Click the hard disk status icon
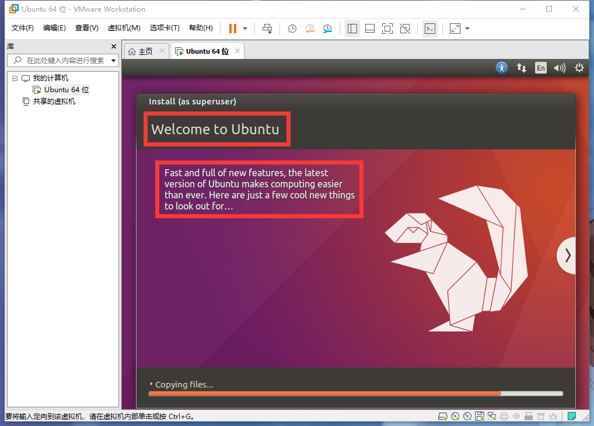 click(442, 417)
